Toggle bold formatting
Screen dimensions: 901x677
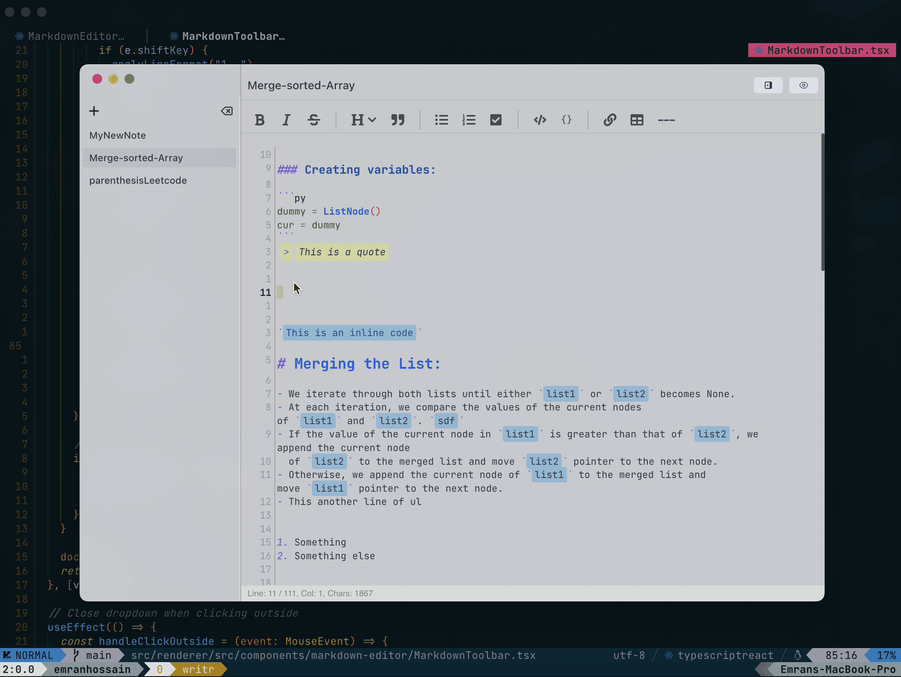point(260,120)
